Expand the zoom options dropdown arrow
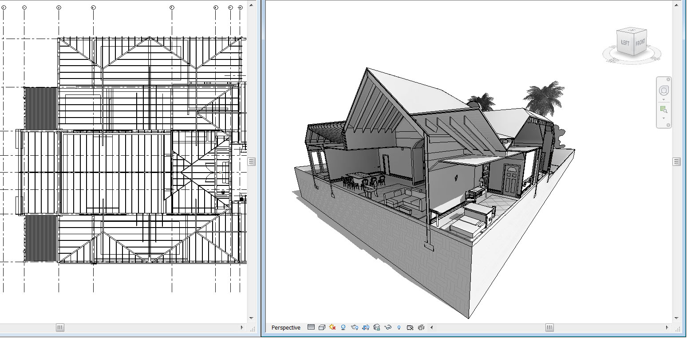The height and width of the screenshot is (338, 687). pos(664,118)
